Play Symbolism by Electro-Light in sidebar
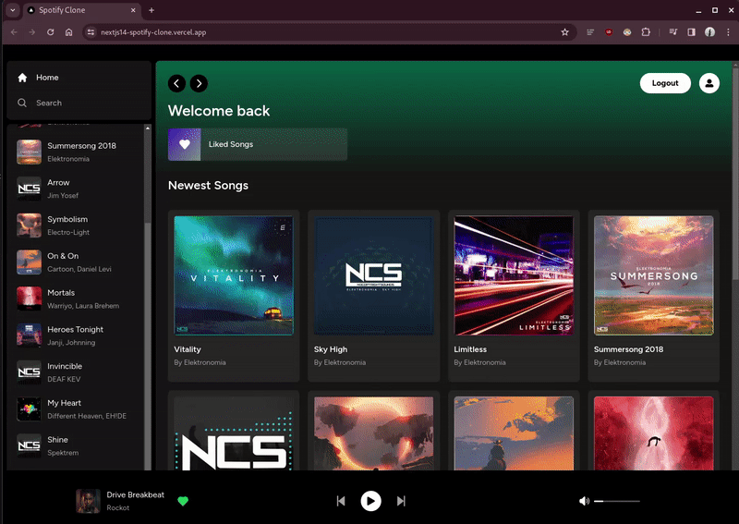The image size is (739, 524). pyautogui.click(x=78, y=225)
